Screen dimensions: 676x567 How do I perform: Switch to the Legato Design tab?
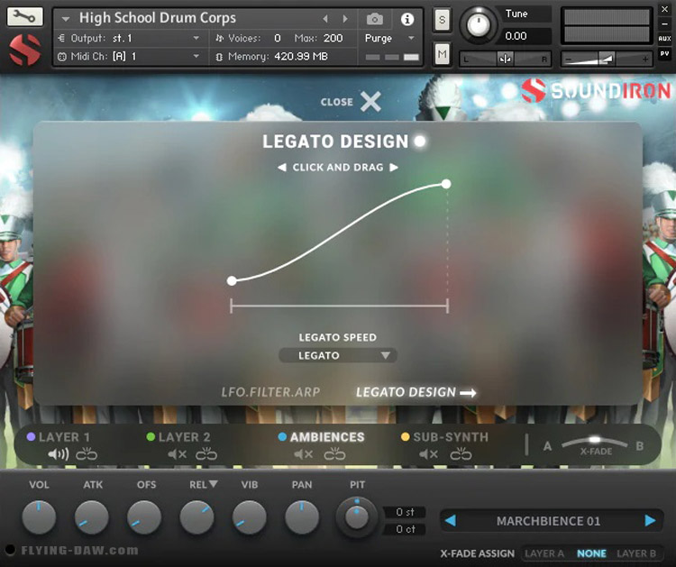coord(416,392)
